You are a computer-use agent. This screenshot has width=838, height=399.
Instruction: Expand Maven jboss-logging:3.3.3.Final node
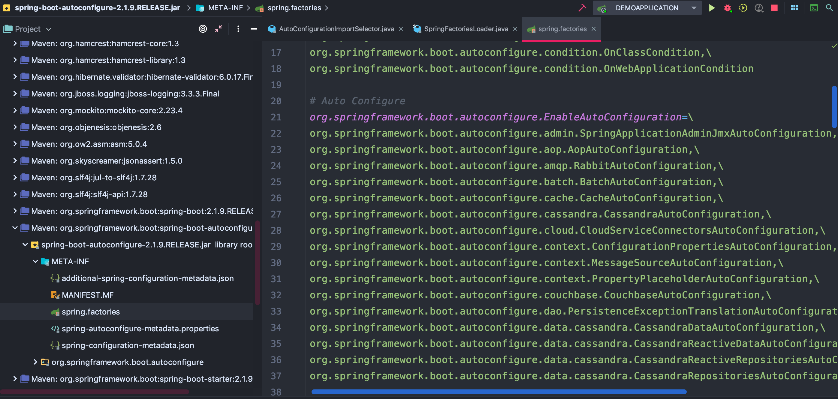click(x=15, y=93)
